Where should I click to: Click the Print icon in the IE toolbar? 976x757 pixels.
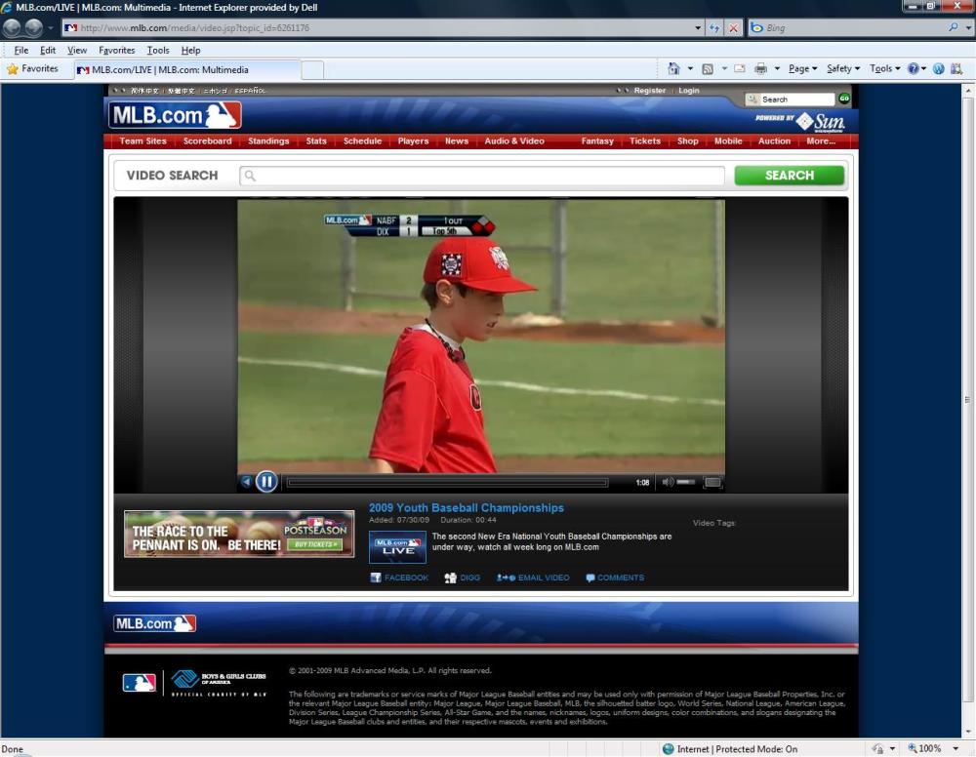pyautogui.click(x=760, y=69)
